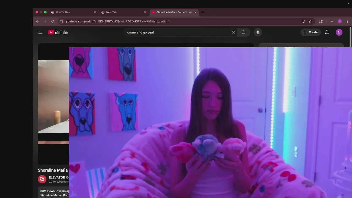
Task: Go back with Chrome's back arrow
Action: (37, 21)
